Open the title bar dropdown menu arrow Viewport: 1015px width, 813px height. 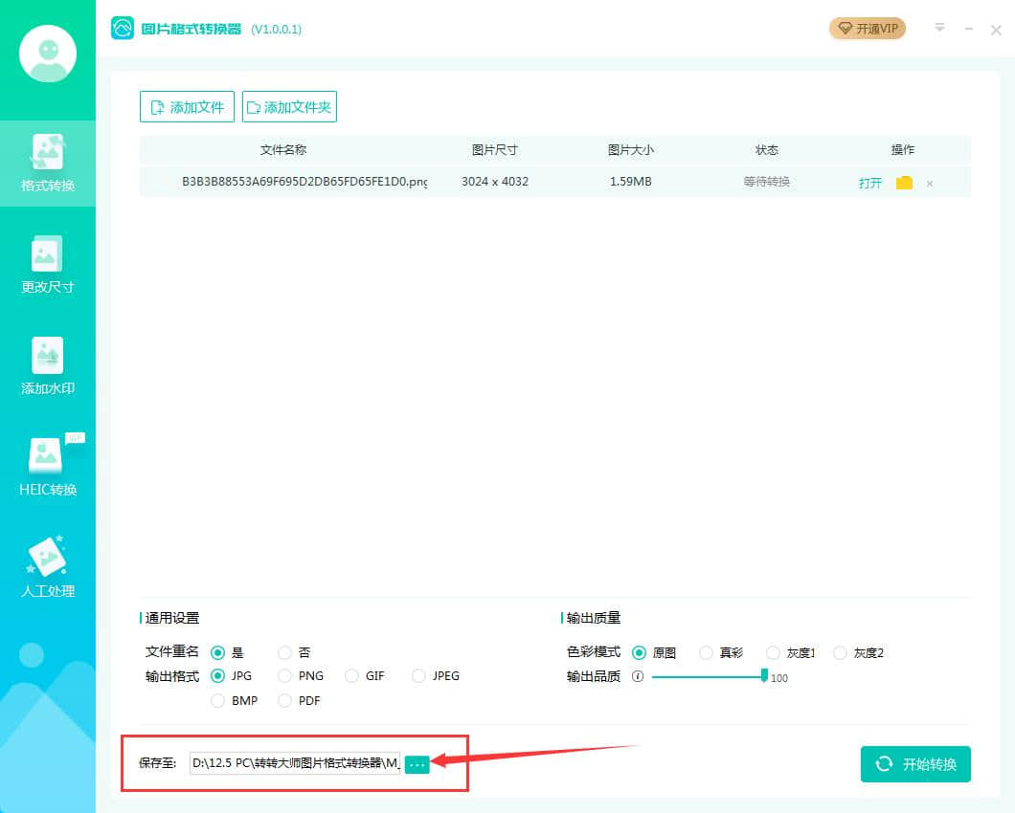click(x=940, y=28)
